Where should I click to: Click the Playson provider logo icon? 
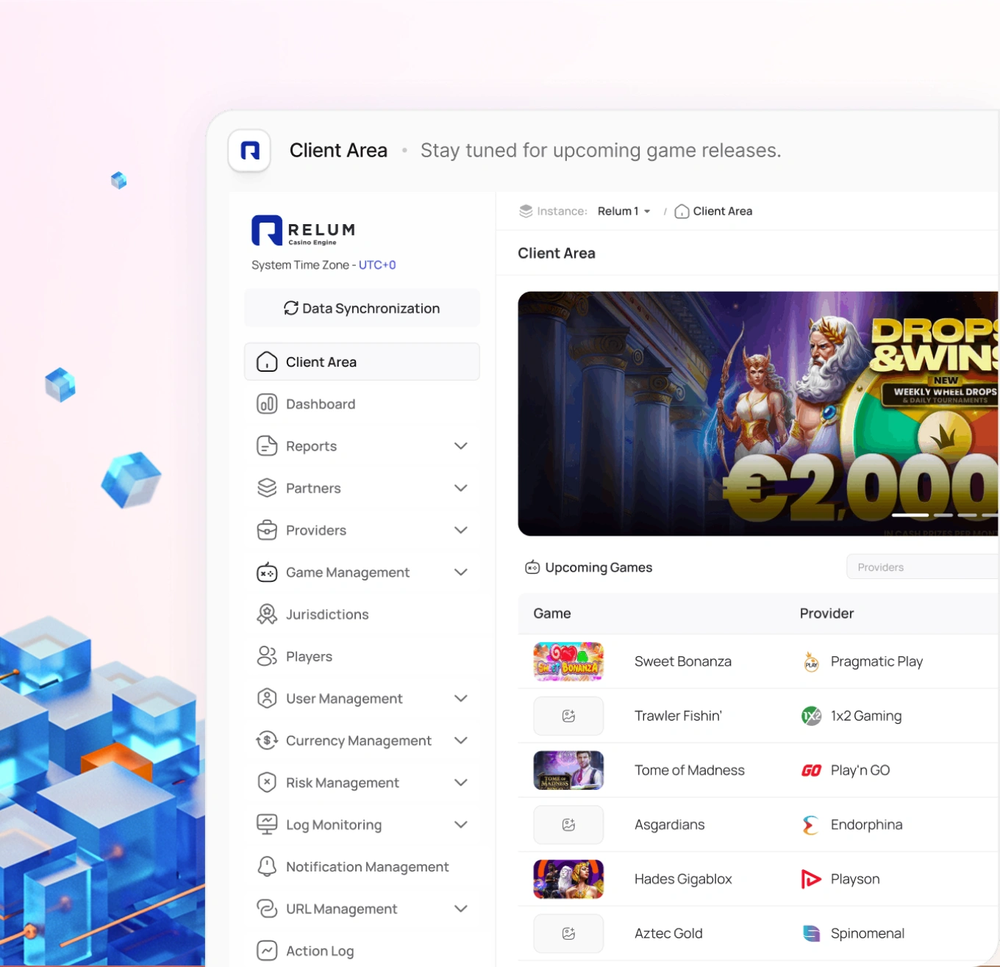pyautogui.click(x=811, y=879)
